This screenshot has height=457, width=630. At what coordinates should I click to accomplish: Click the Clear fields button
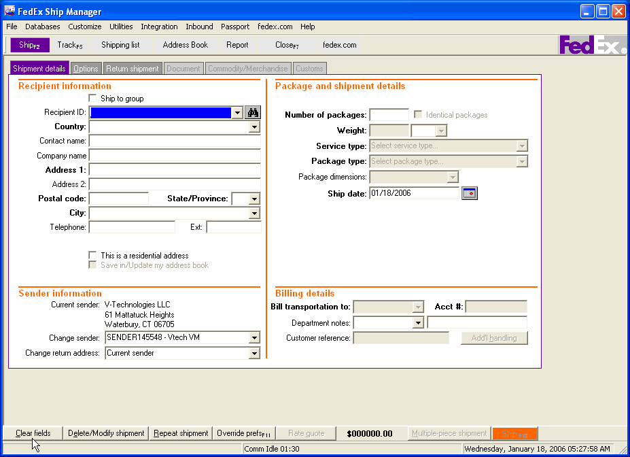click(33, 433)
